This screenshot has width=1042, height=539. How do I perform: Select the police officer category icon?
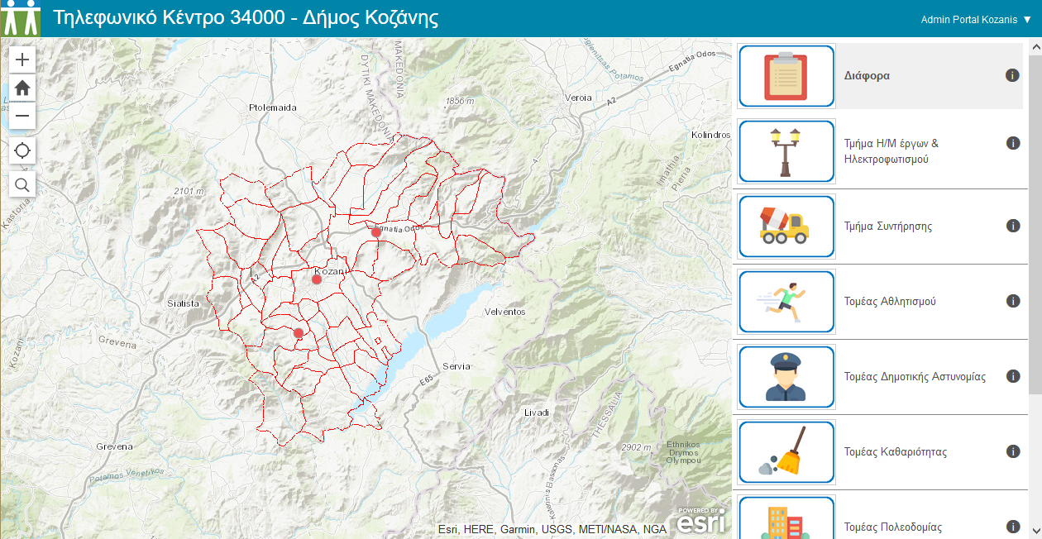[x=786, y=377]
